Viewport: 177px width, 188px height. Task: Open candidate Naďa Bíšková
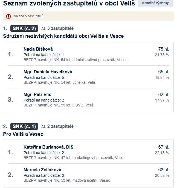click(38, 49)
